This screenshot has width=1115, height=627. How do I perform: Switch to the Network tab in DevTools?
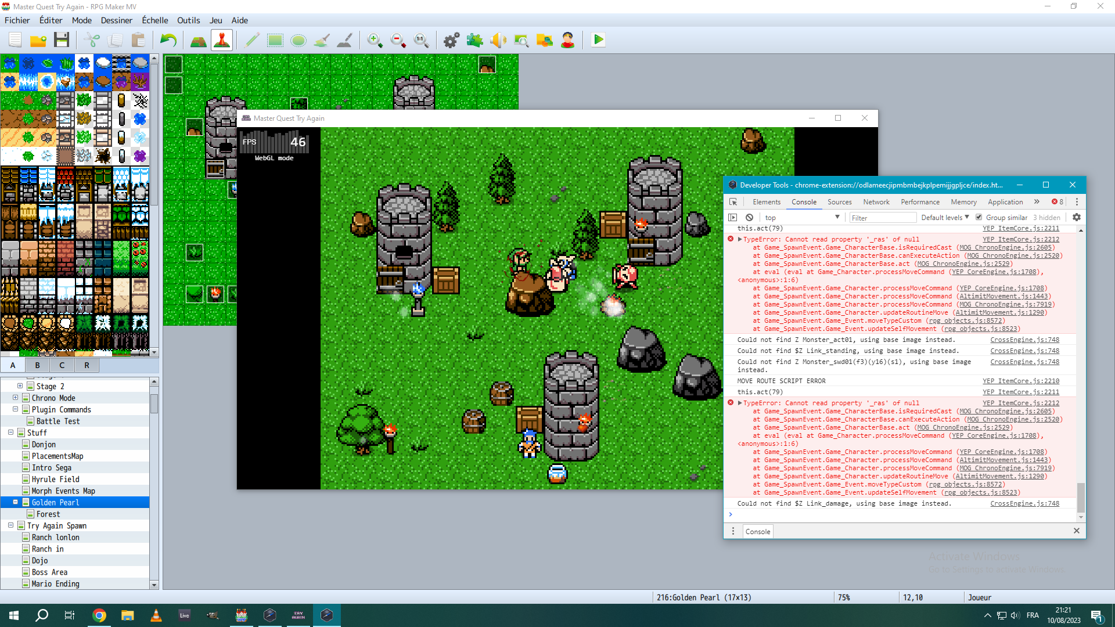[876, 202]
